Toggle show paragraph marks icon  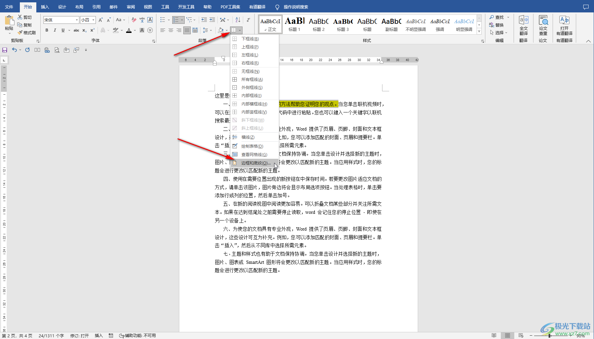coord(248,20)
